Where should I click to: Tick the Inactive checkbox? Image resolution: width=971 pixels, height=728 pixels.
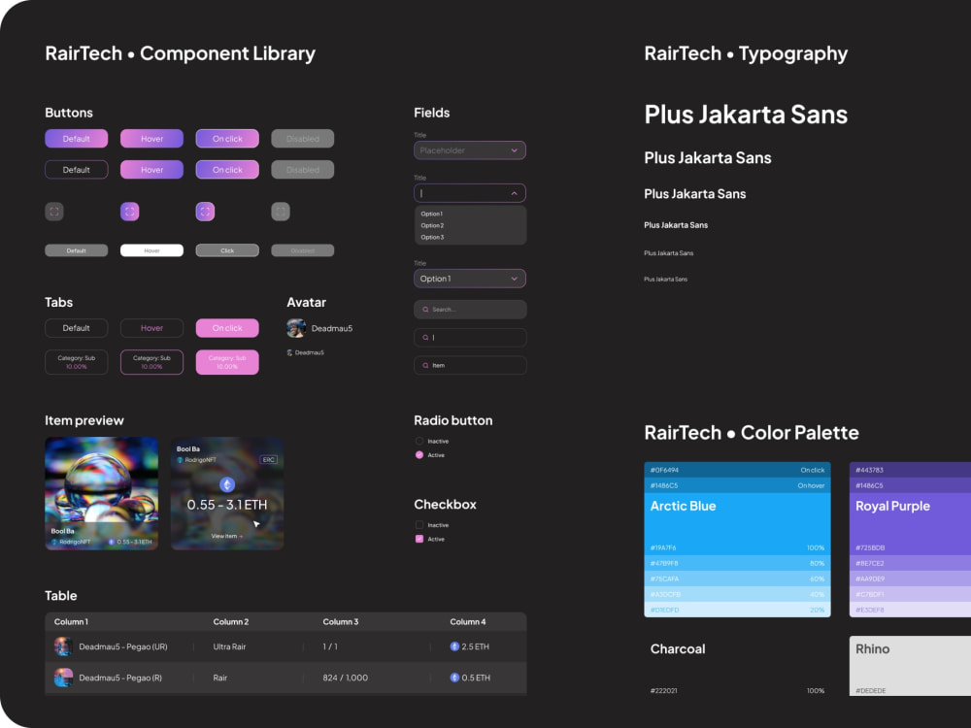pyautogui.click(x=419, y=525)
